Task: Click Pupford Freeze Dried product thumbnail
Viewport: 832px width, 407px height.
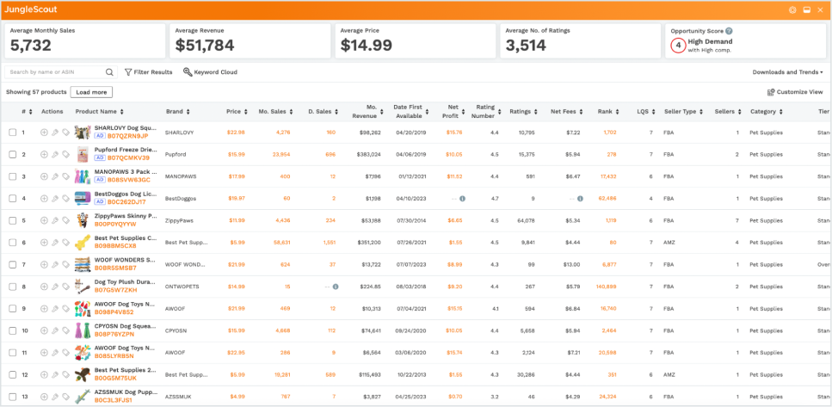Action: [x=83, y=154]
